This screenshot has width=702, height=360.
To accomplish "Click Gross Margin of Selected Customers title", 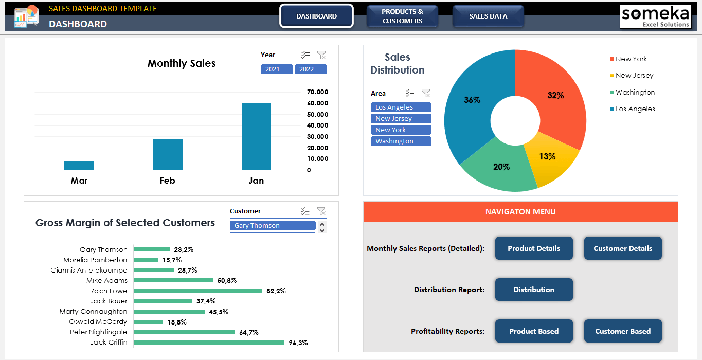I will (125, 223).
